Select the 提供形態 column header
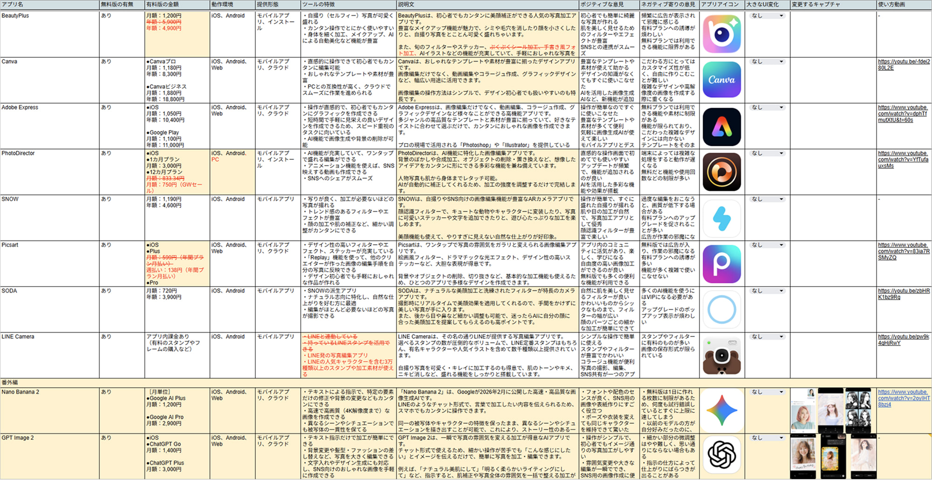The height and width of the screenshot is (480, 932). click(278, 5)
